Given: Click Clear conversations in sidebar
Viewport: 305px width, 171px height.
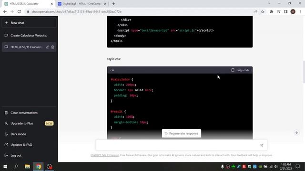Looking at the screenshot, I should tap(29, 113).
